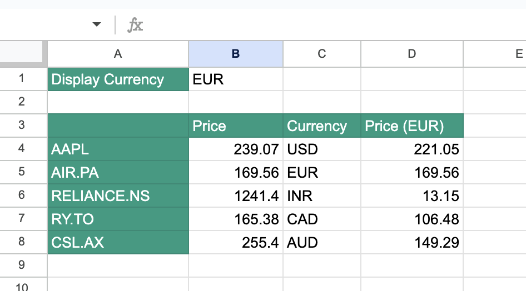Click the empty header cell A3

tap(118, 126)
